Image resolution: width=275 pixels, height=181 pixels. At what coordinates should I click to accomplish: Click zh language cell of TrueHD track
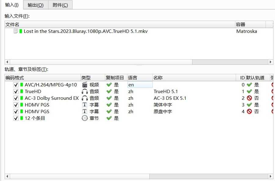pyautogui.click(x=140, y=92)
